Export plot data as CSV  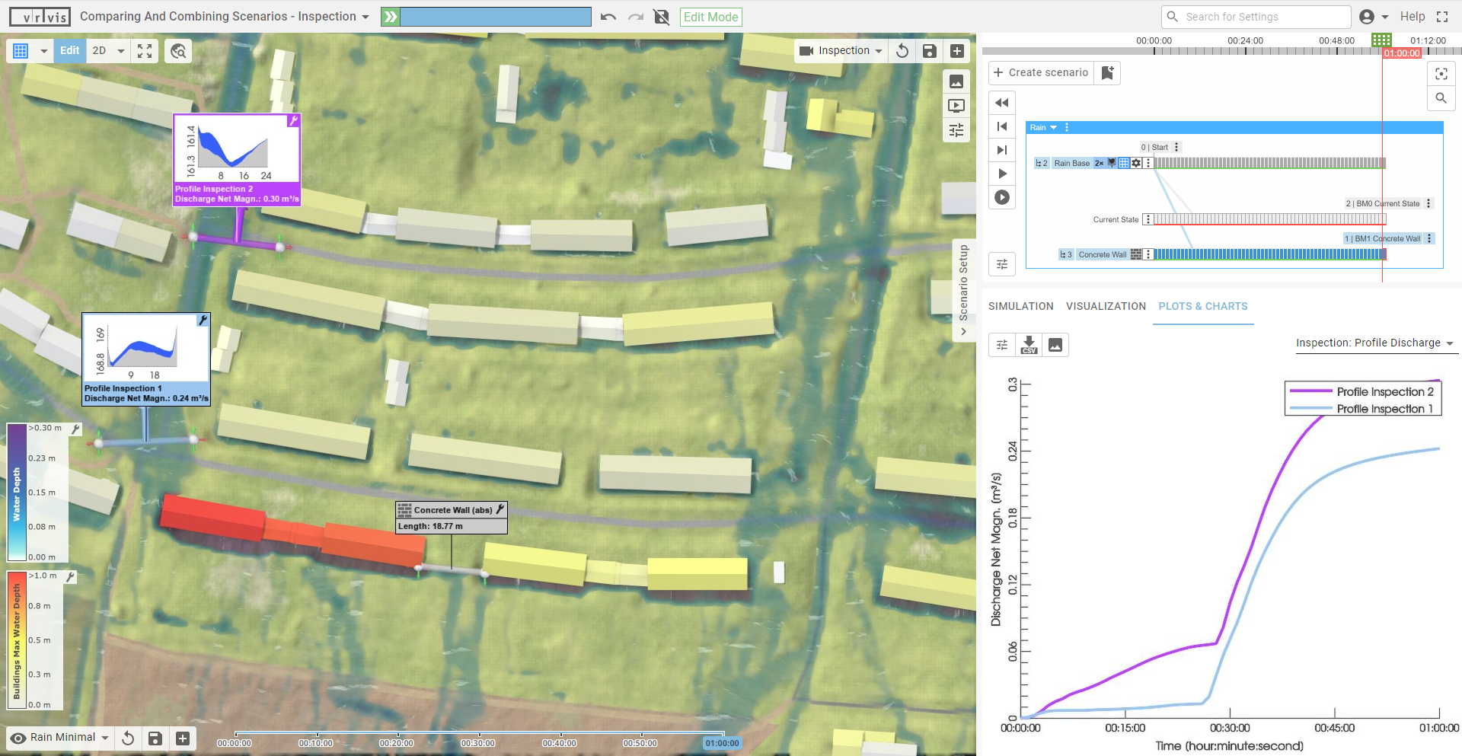(x=1029, y=345)
